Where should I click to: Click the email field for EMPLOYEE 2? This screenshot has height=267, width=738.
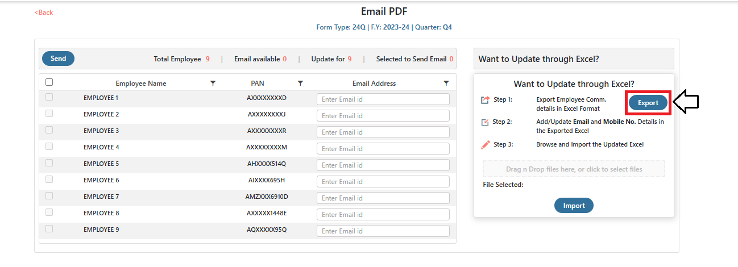pyautogui.click(x=383, y=116)
